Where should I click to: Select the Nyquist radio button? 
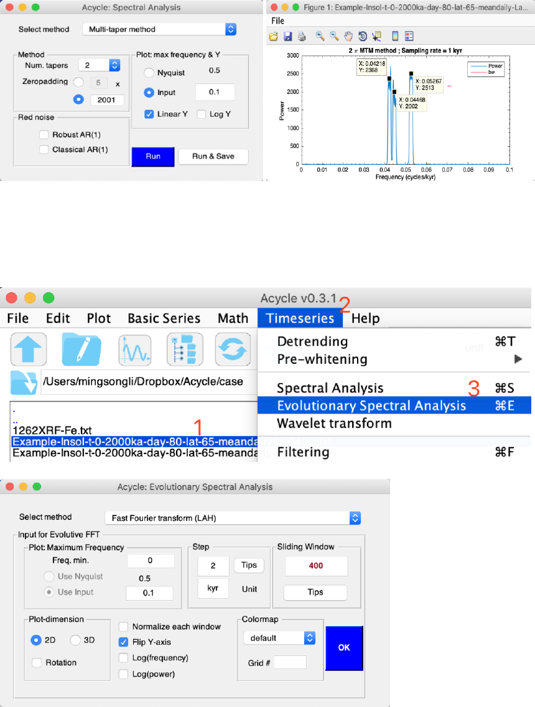149,73
